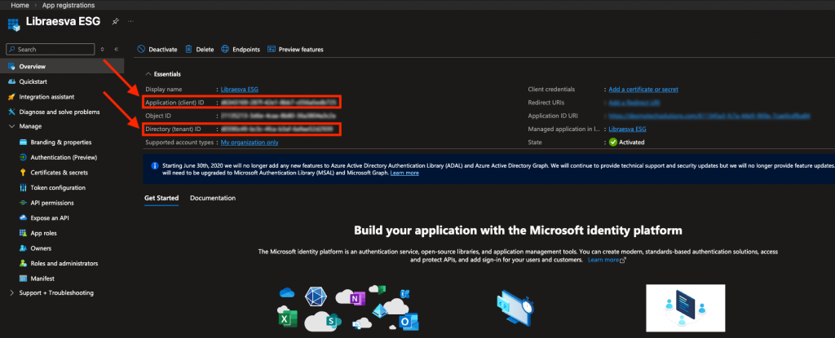Collapse the sidebar with double-chevron icon
The image size is (835, 338).
[x=116, y=49]
